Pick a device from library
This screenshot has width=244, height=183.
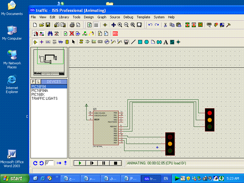209,25
